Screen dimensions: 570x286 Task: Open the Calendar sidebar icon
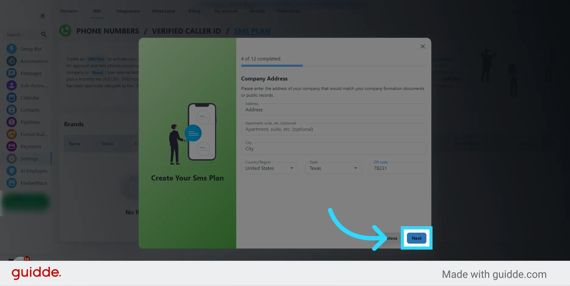(12, 98)
